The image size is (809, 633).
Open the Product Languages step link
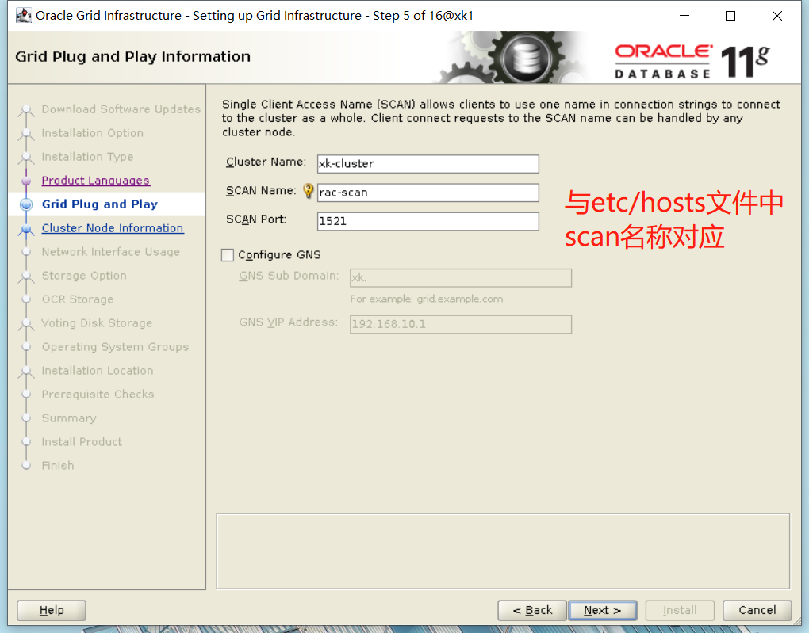tap(95, 181)
